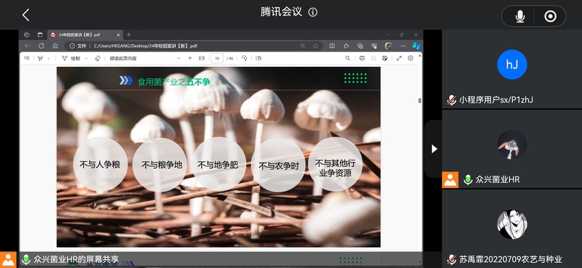582x268 pixels.
Task: Add this page to favorites star
Action: pyautogui.click(x=315, y=46)
